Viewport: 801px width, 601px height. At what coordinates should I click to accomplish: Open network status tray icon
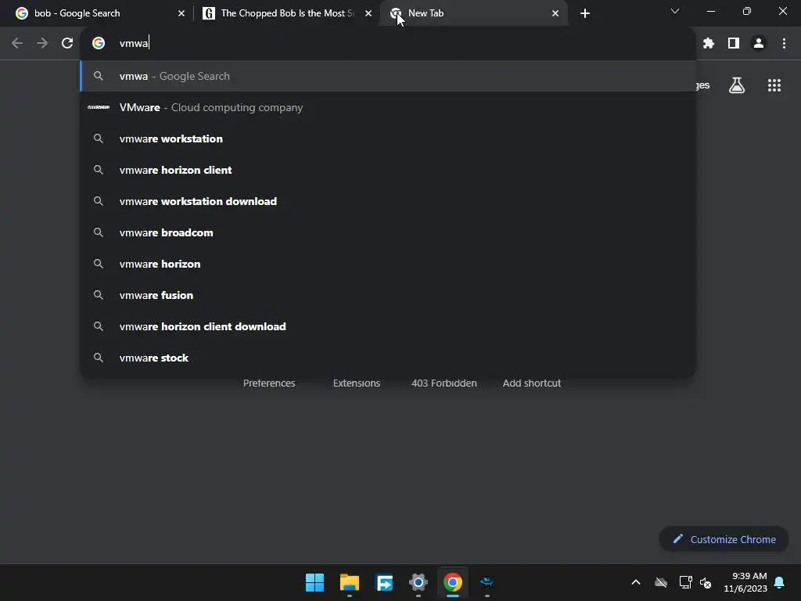pyautogui.click(x=685, y=582)
